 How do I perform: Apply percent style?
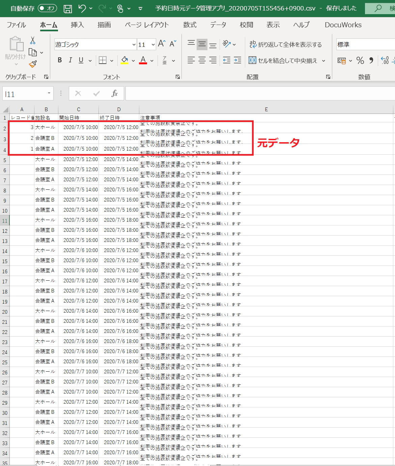(360, 61)
